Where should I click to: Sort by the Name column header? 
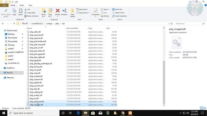click(29, 28)
